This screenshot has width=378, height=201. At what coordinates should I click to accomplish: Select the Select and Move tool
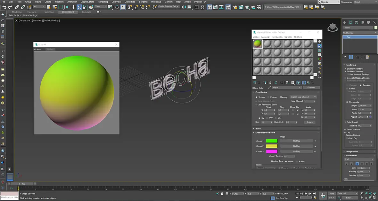(73, 7)
